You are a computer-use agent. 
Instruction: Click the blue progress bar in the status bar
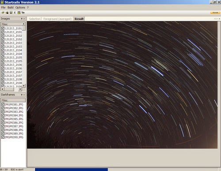click(x=71, y=169)
